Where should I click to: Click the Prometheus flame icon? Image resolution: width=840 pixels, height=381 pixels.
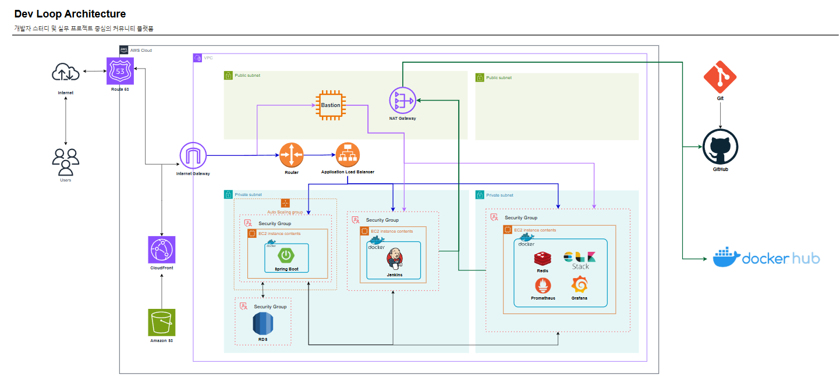coord(543,286)
